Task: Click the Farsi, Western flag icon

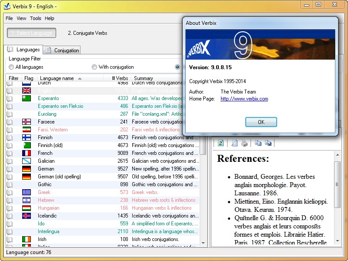Action: (x=27, y=130)
